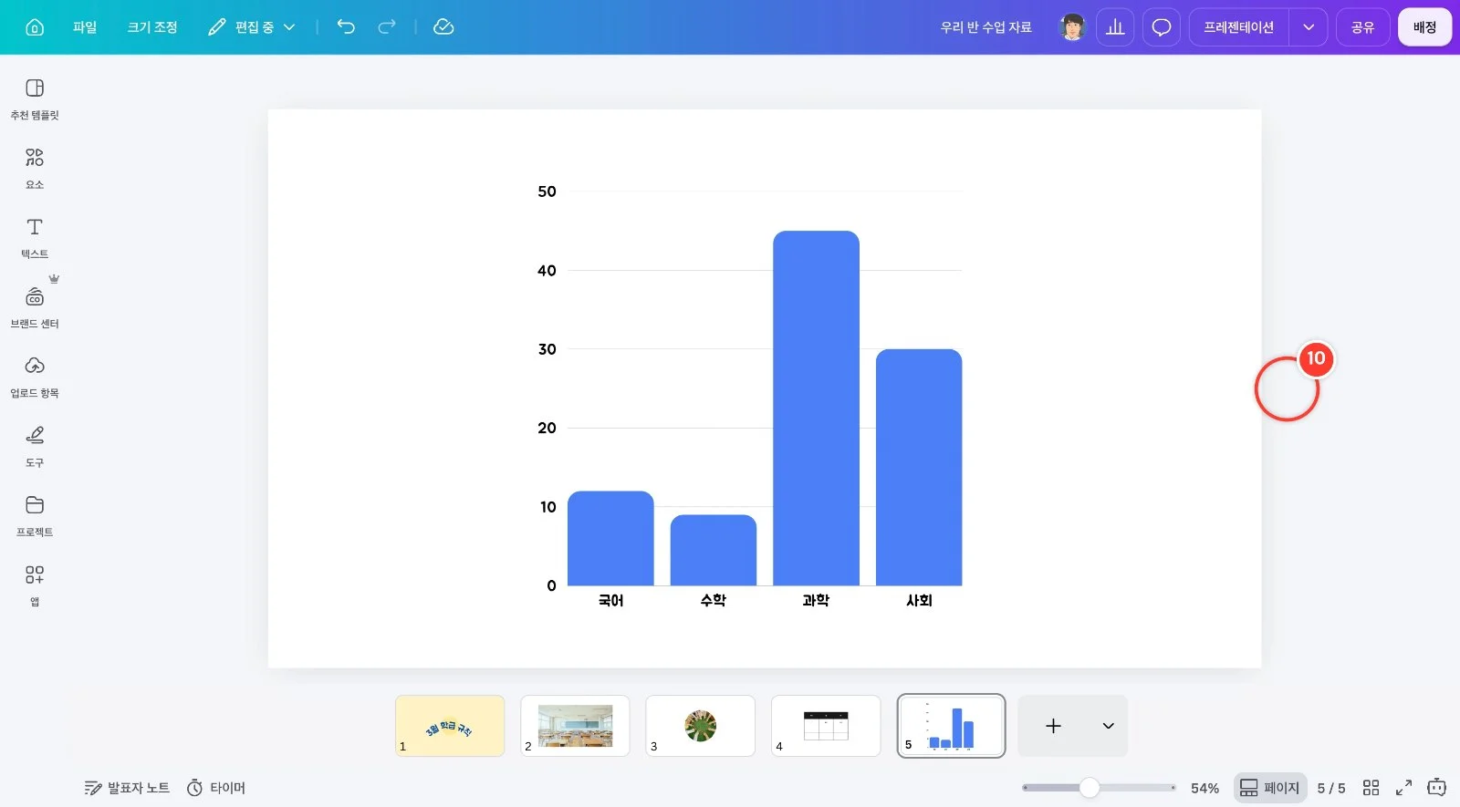Add a new page with plus button
This screenshot has height=807, width=1460.
[x=1053, y=726]
